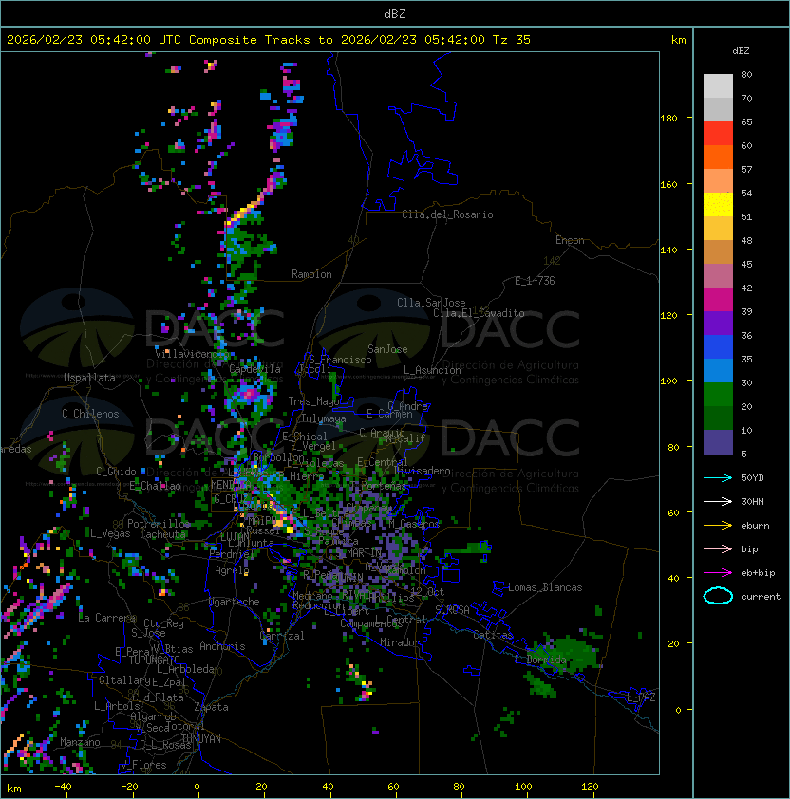Image resolution: width=790 pixels, height=799 pixels.
Task: Select the royal blue 35-36 dBZ swatch
Action: (x=718, y=346)
